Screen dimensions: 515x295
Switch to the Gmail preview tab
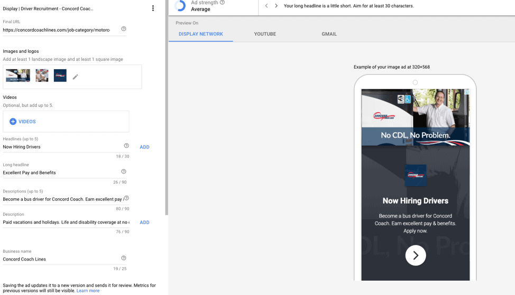pos(329,34)
